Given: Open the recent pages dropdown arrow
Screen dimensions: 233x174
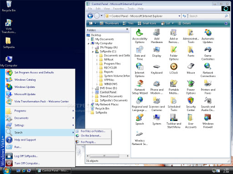Looking at the screenshot, I should coord(101,15).
